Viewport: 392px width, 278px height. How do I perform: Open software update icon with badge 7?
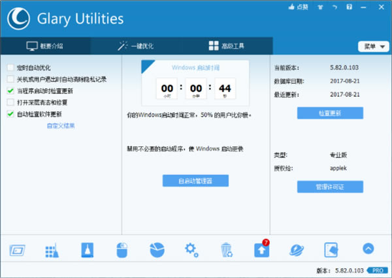click(262, 249)
